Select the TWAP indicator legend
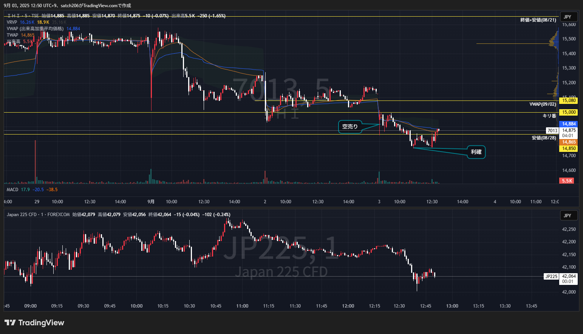 click(x=12, y=35)
